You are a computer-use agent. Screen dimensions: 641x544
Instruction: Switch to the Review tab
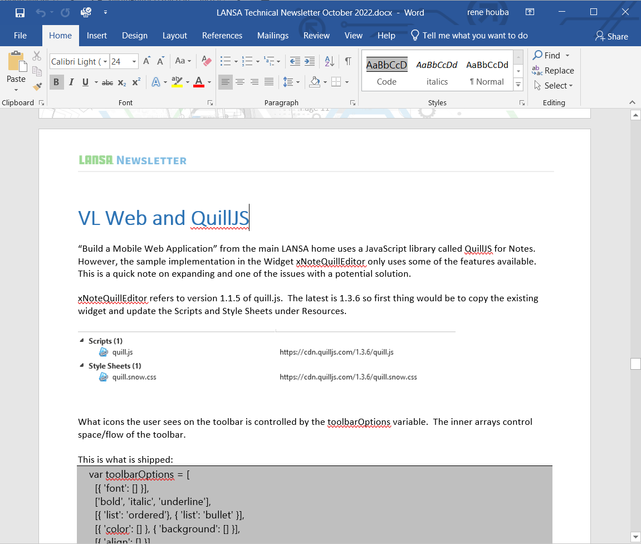316,36
